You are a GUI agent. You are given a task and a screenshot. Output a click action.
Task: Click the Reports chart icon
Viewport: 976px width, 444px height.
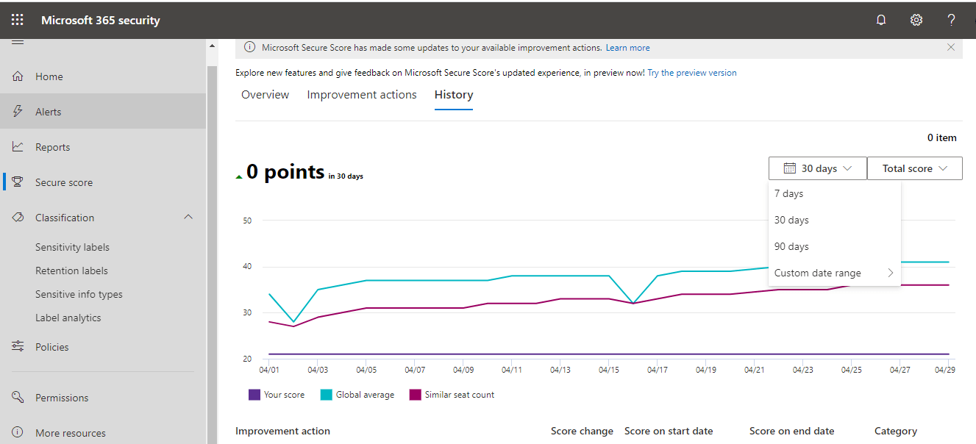[x=18, y=147]
